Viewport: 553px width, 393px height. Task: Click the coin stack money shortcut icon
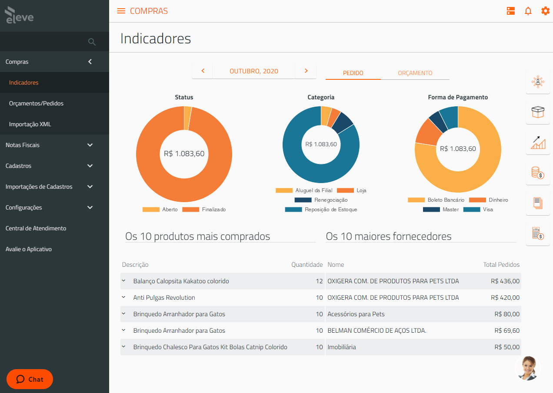coord(538,173)
